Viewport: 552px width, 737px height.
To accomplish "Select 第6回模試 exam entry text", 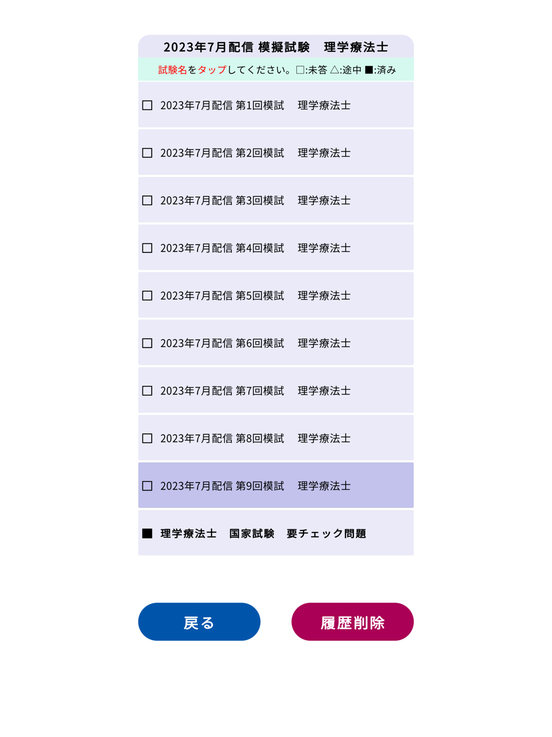I will tap(256, 343).
